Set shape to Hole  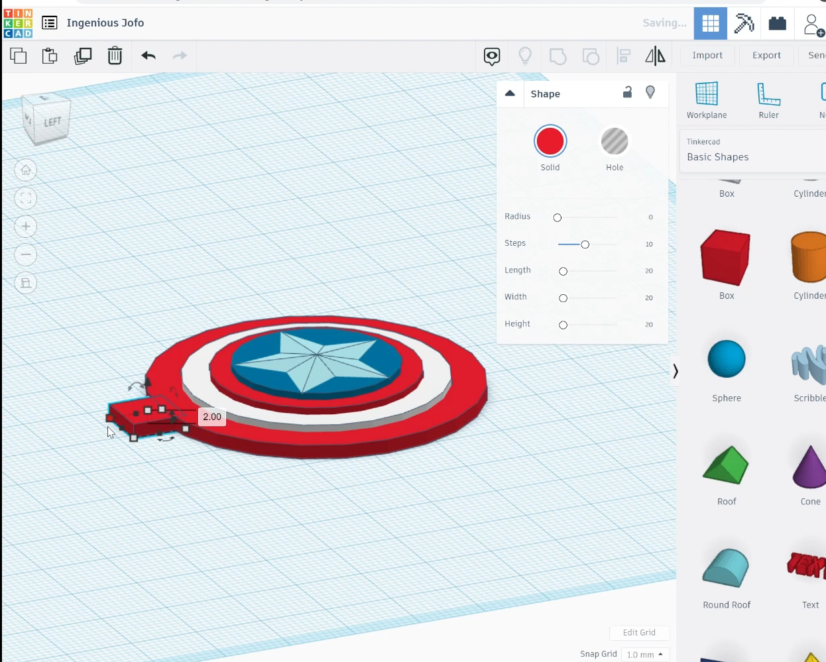615,141
